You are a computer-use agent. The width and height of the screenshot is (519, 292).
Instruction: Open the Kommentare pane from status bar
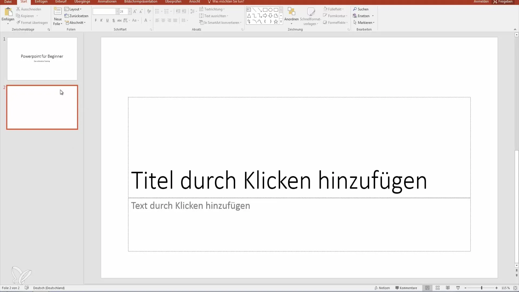(x=406, y=288)
